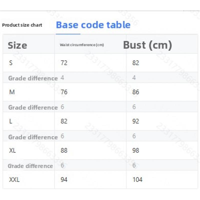
Task: Click bust value 98 in XL row
Action: pos(136,150)
